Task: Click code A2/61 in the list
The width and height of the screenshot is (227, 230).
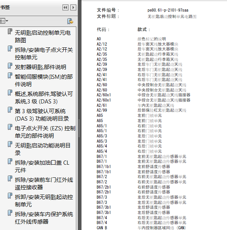Action: 102,105
